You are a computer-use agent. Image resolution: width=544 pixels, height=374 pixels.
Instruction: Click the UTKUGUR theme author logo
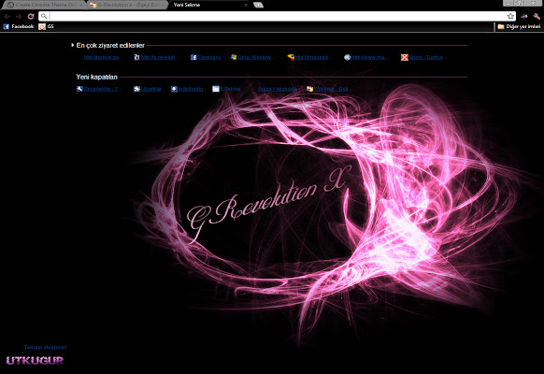(x=35, y=361)
